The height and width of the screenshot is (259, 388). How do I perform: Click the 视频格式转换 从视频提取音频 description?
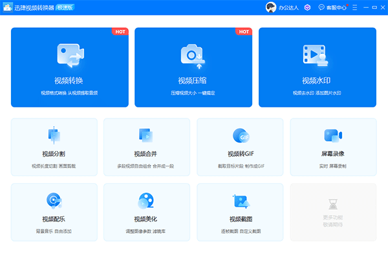69,93
